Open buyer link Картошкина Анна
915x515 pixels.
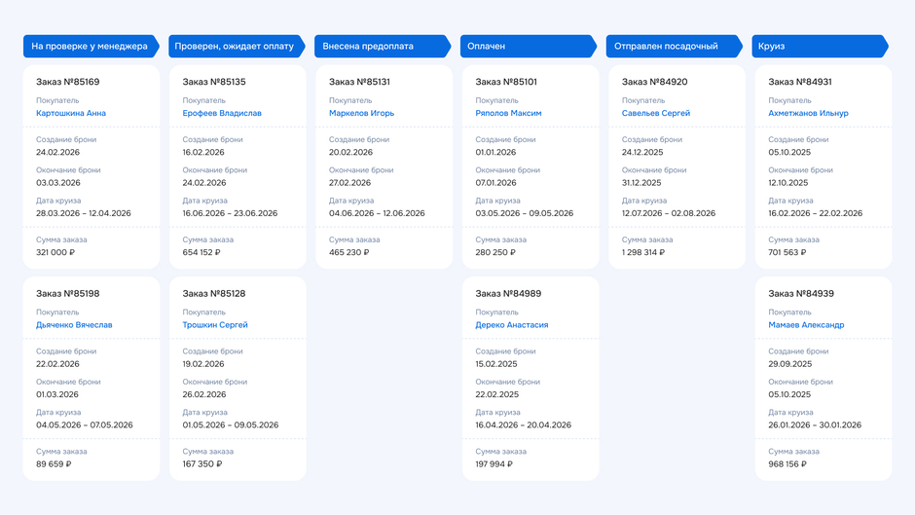click(71, 113)
